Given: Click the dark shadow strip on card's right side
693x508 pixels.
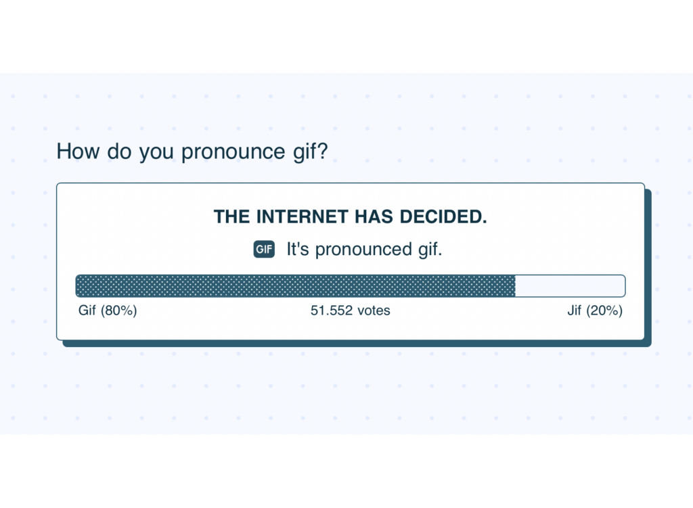Looking at the screenshot, I should (648, 267).
